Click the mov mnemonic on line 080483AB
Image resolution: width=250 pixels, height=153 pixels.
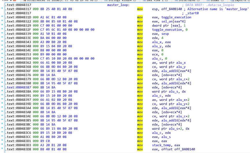140,112
